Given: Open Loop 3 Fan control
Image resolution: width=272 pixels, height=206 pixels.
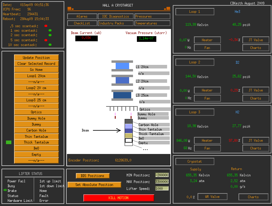Looking at the screenshot, I should (207, 148).
